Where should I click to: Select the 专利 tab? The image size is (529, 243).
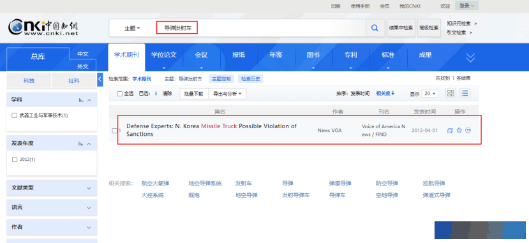(350, 55)
